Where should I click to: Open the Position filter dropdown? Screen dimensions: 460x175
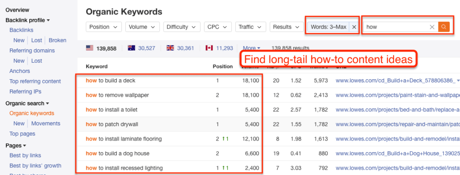click(x=104, y=27)
